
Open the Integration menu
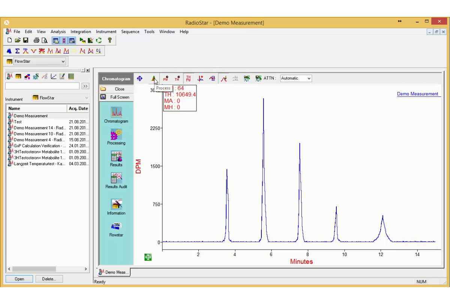(x=81, y=32)
